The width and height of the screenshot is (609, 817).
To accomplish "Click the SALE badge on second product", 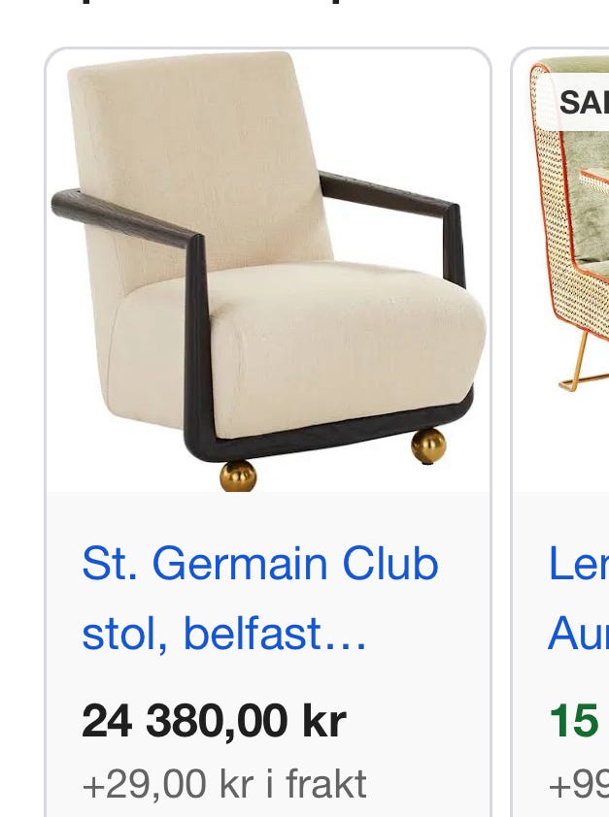I will (584, 102).
